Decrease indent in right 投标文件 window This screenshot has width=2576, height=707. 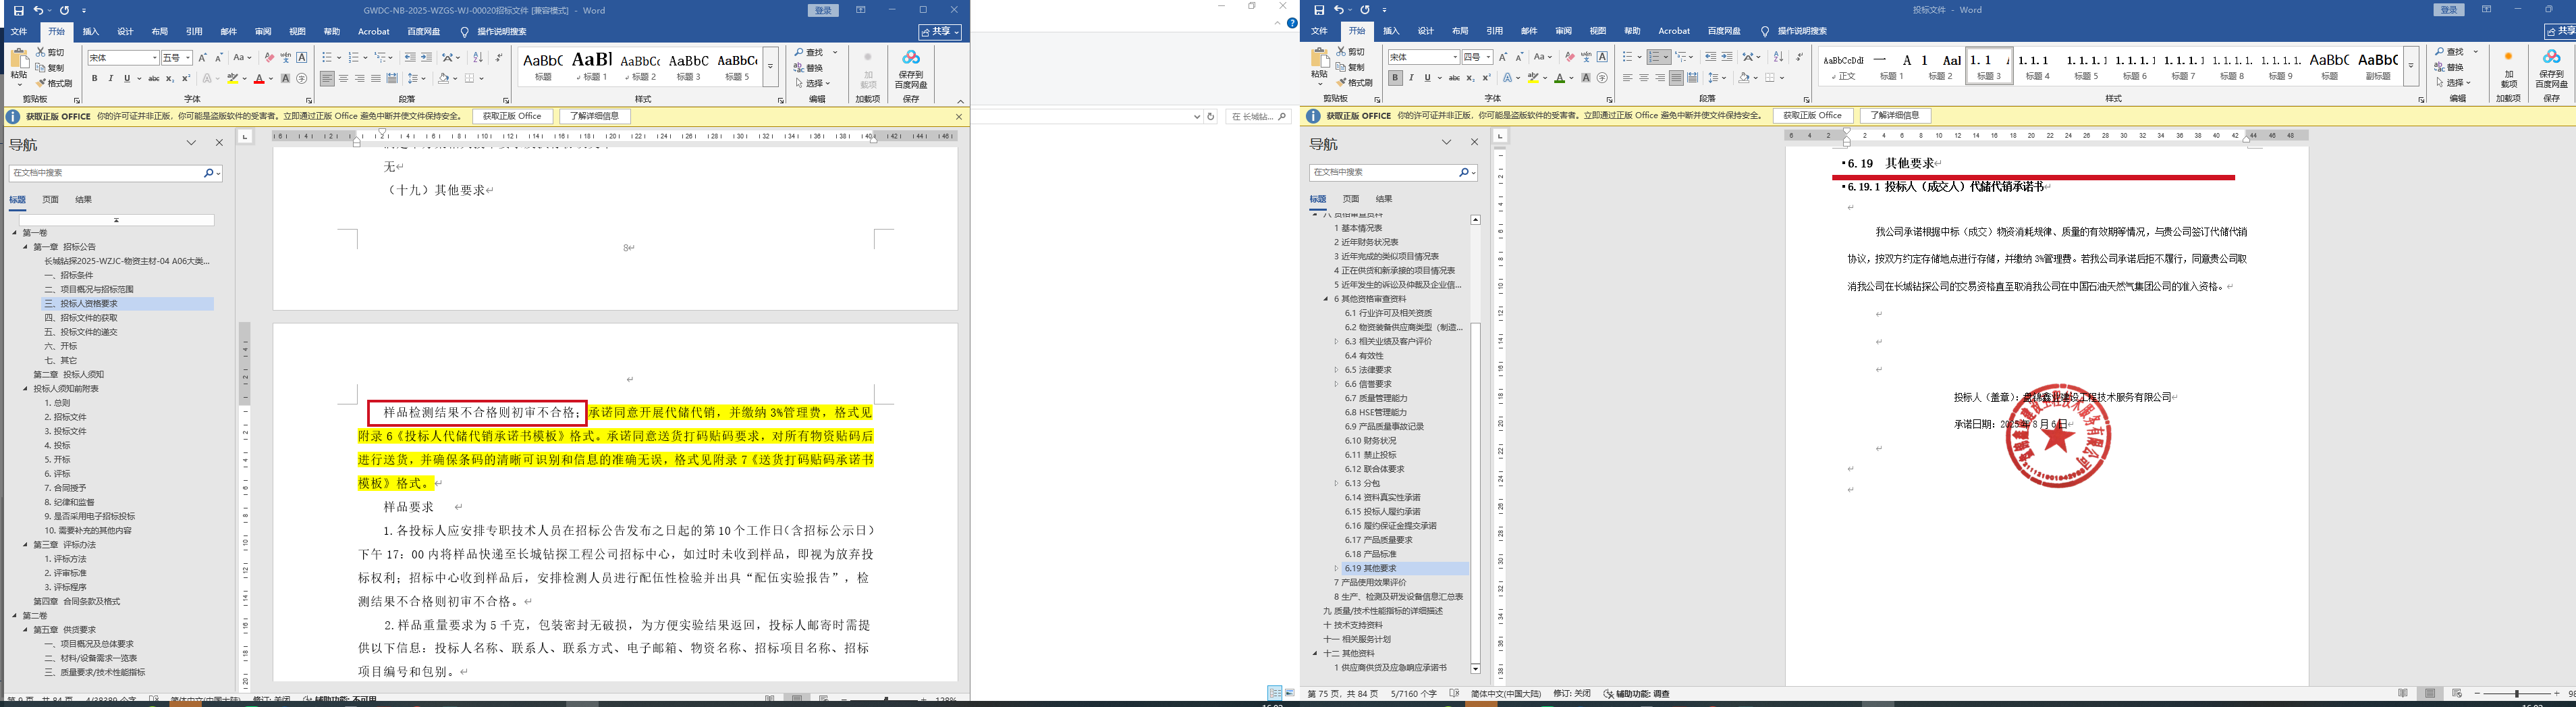(x=1711, y=57)
